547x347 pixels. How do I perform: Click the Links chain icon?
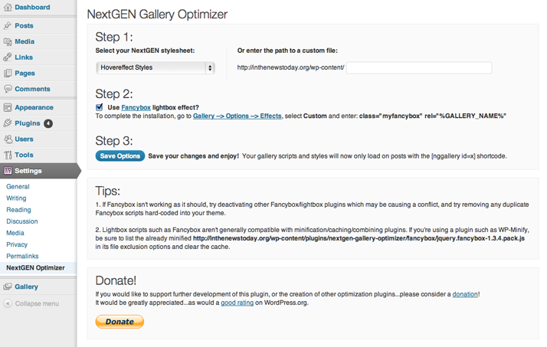coord(8,57)
